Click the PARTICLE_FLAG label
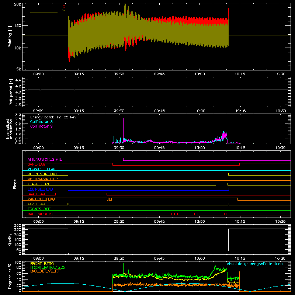This screenshot has width=295, height=295. [41, 199]
